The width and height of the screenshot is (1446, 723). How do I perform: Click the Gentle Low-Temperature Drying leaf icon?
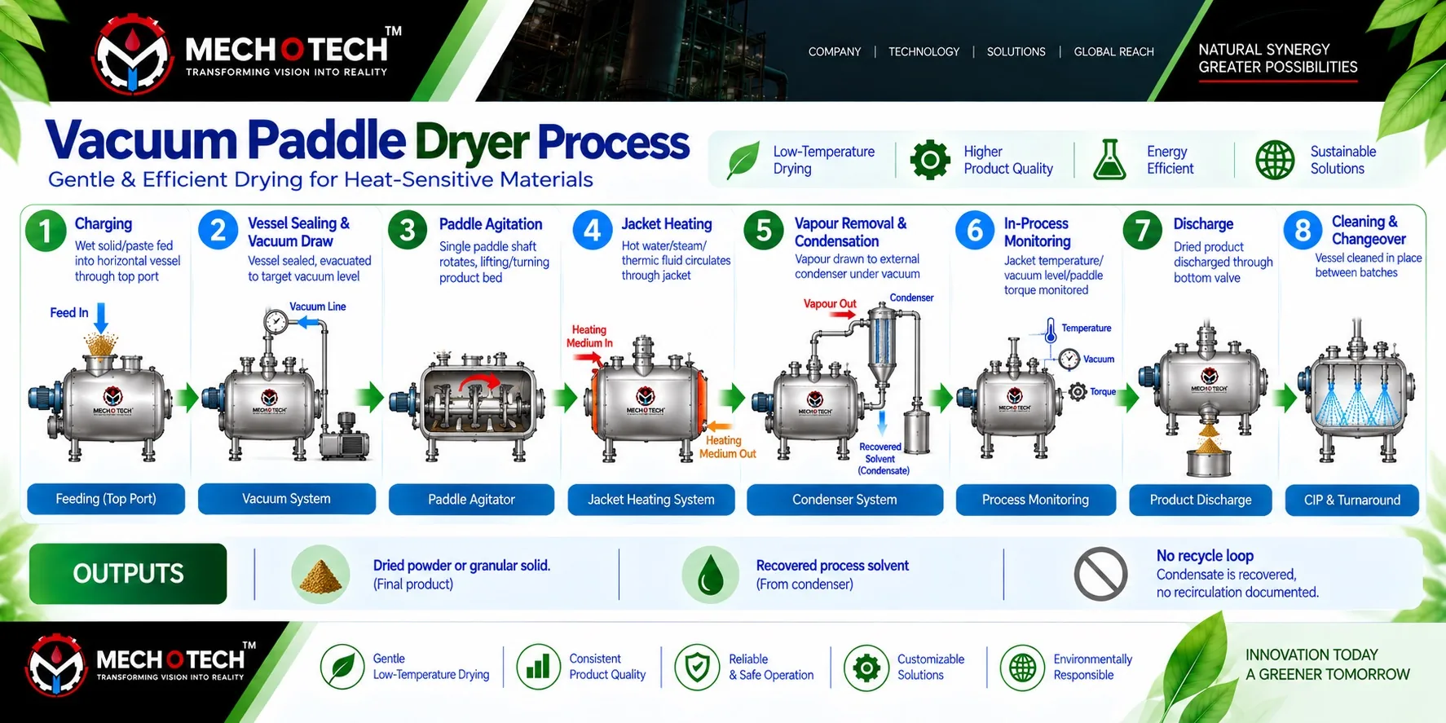342,667
